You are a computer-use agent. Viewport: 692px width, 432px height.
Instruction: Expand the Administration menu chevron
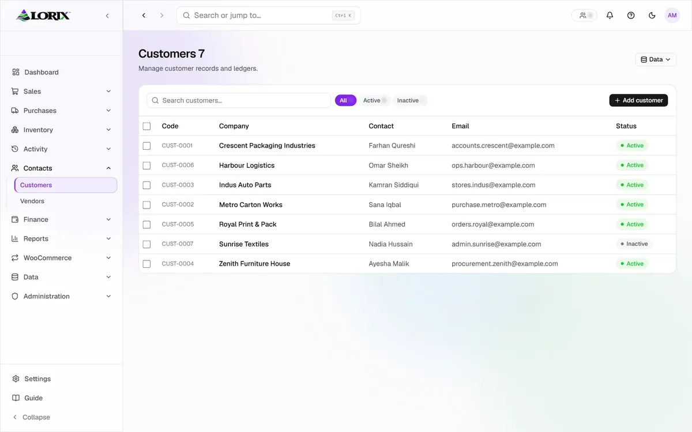[108, 296]
